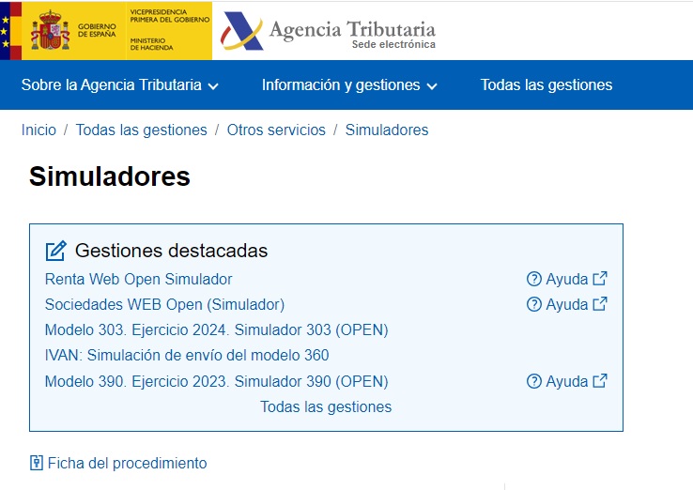Image resolution: width=693 pixels, height=490 pixels.
Task: Expand the Sobre la Agencia Tributaria chevron
Action: (213, 86)
